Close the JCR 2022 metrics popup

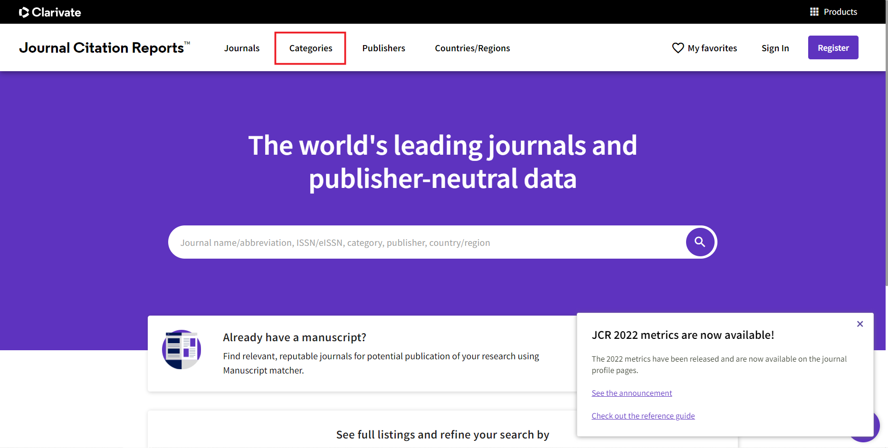click(x=860, y=324)
